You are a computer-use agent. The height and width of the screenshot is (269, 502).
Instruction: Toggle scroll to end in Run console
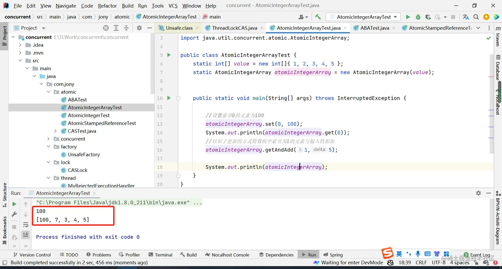click(x=26, y=235)
